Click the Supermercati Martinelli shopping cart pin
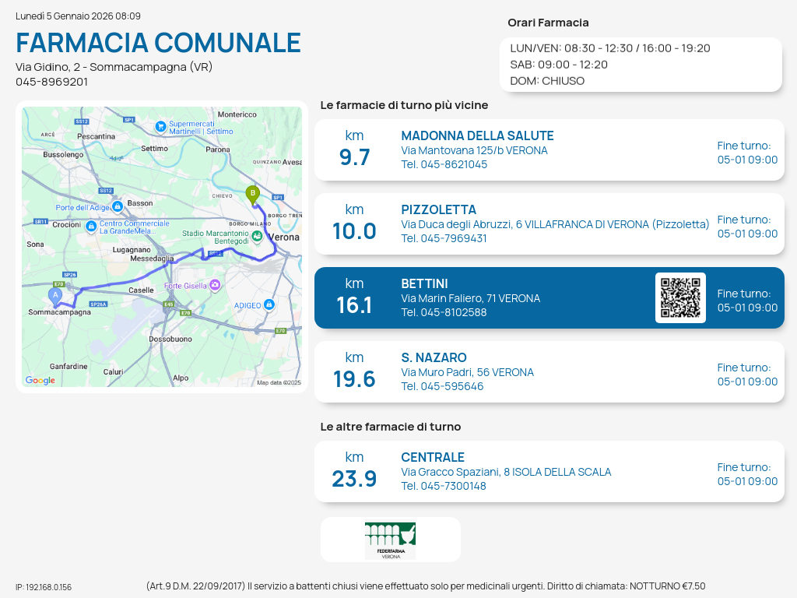The height and width of the screenshot is (598, 797). pos(160,125)
